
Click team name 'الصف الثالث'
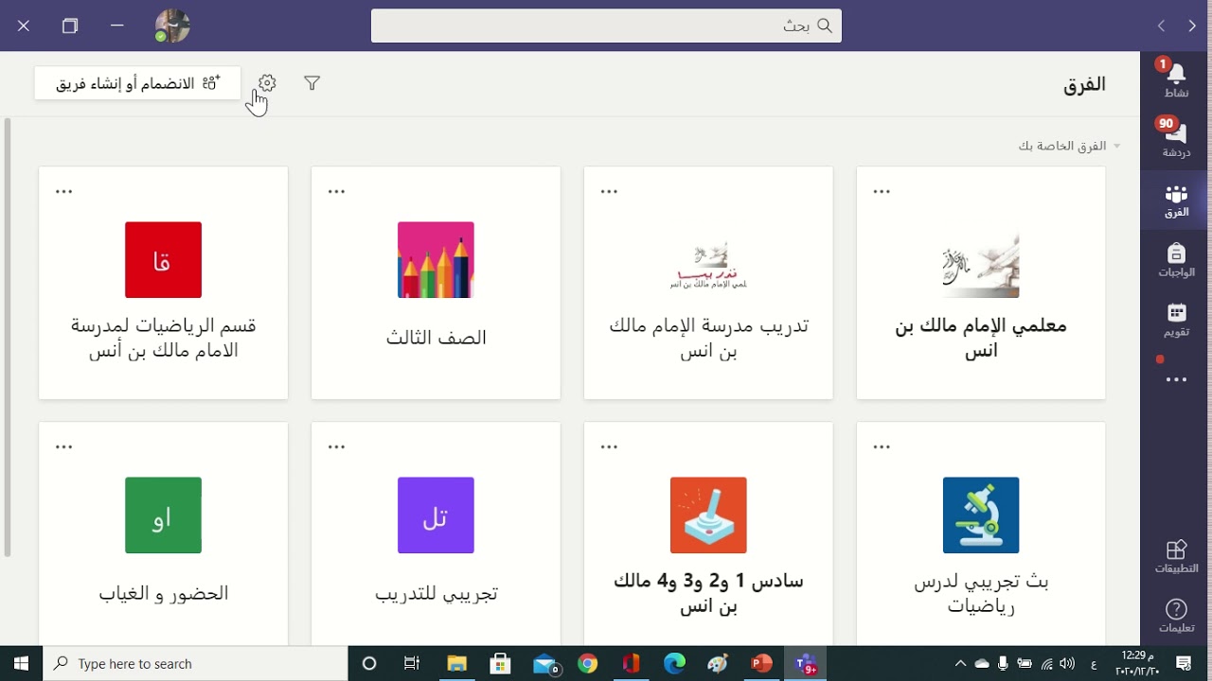tap(436, 338)
